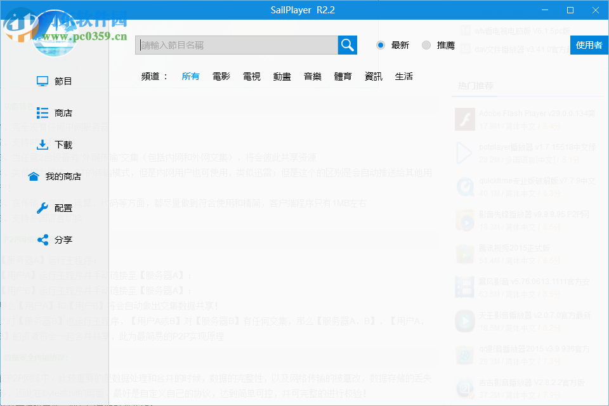Switch to the 音樂 channel tab
Viewport: 609px width, 406px height.
312,75
